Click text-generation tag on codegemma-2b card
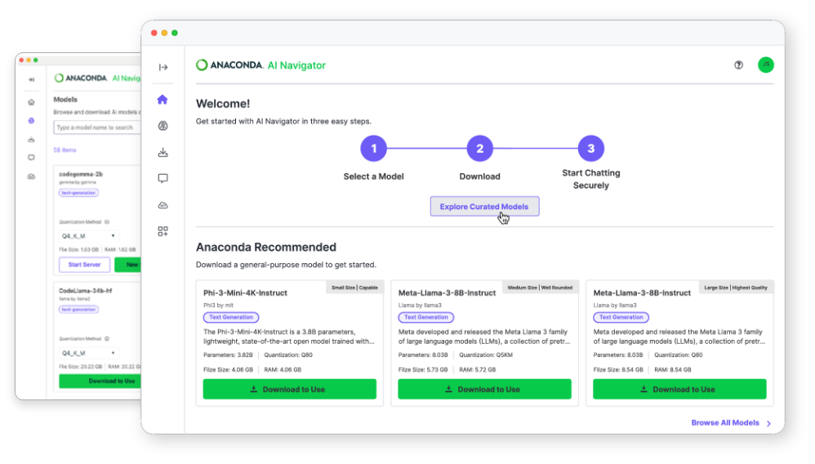 [x=78, y=193]
